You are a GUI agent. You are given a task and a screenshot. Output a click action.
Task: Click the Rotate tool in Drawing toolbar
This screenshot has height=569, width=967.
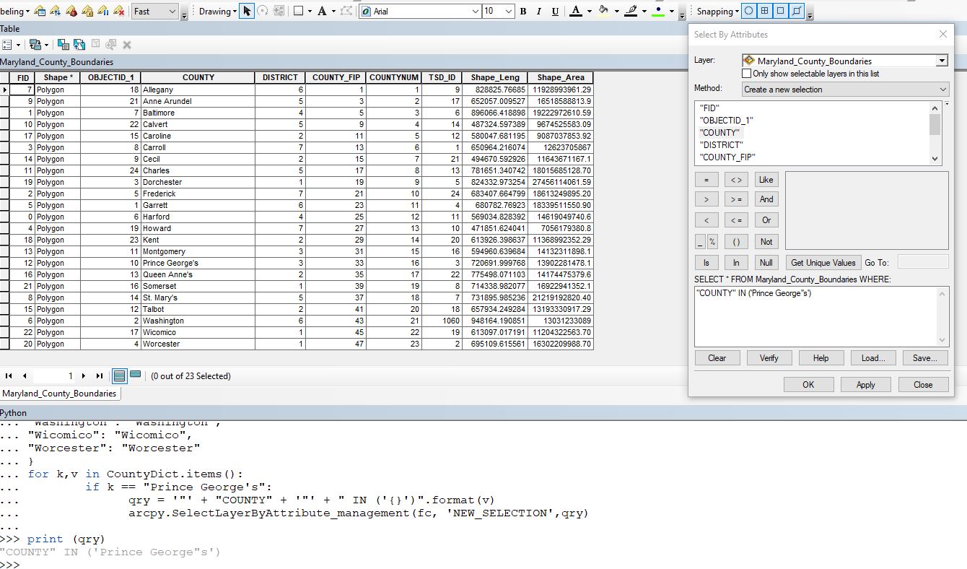[263, 12]
